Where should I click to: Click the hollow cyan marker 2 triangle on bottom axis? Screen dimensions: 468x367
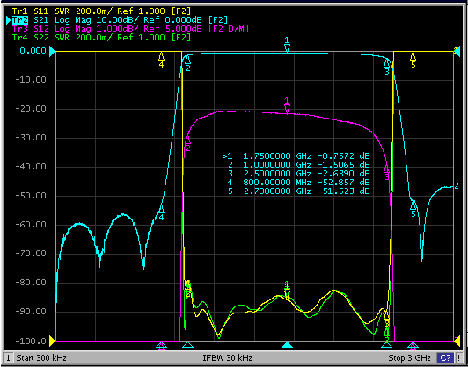(x=187, y=345)
